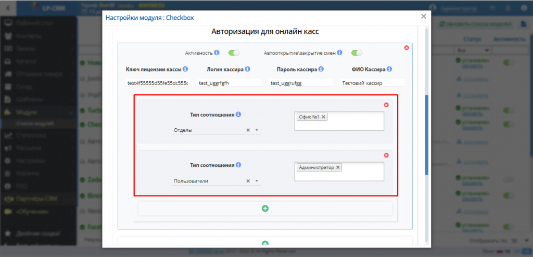Open info icon beside Автооткрытие\закрытие смен

coord(340,53)
